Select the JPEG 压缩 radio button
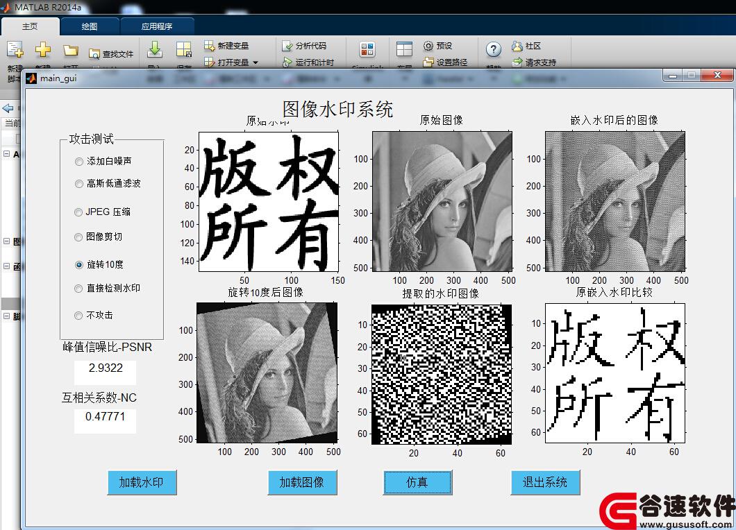Image resolution: width=736 pixels, height=530 pixels. [78, 212]
